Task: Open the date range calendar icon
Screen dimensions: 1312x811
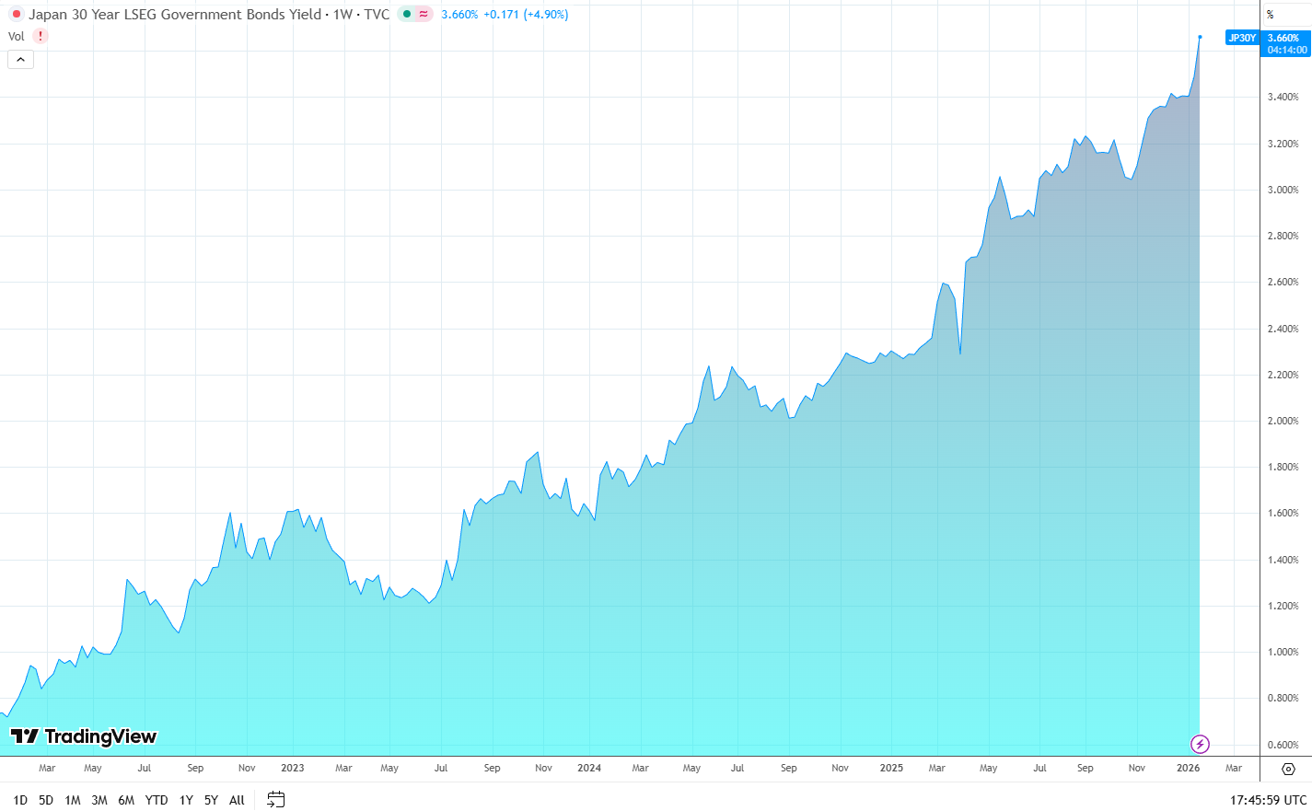Action: 275,799
